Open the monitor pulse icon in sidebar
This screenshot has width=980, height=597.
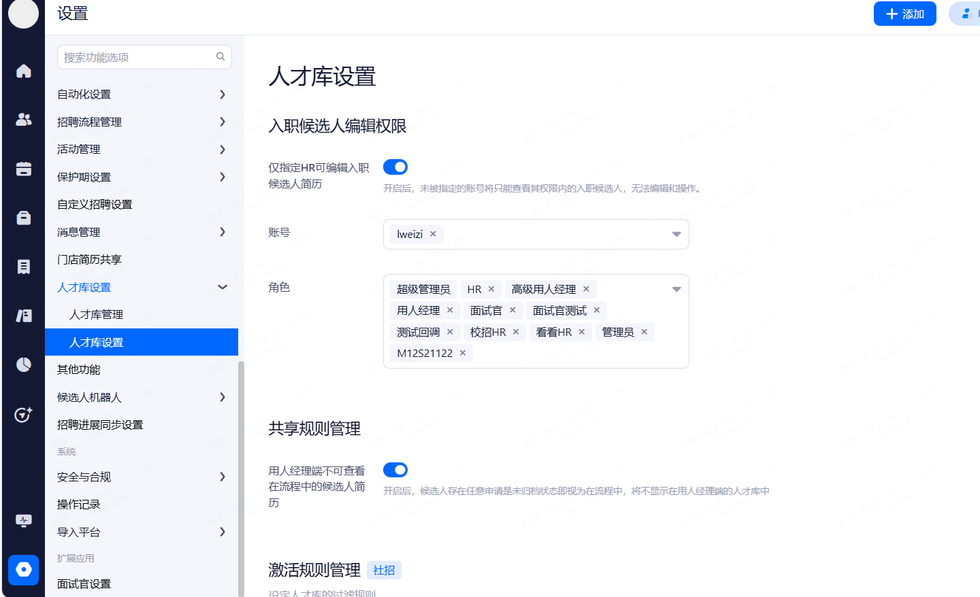click(x=24, y=521)
